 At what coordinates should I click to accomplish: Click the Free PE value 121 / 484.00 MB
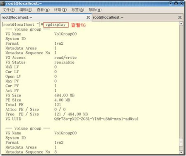71,114
